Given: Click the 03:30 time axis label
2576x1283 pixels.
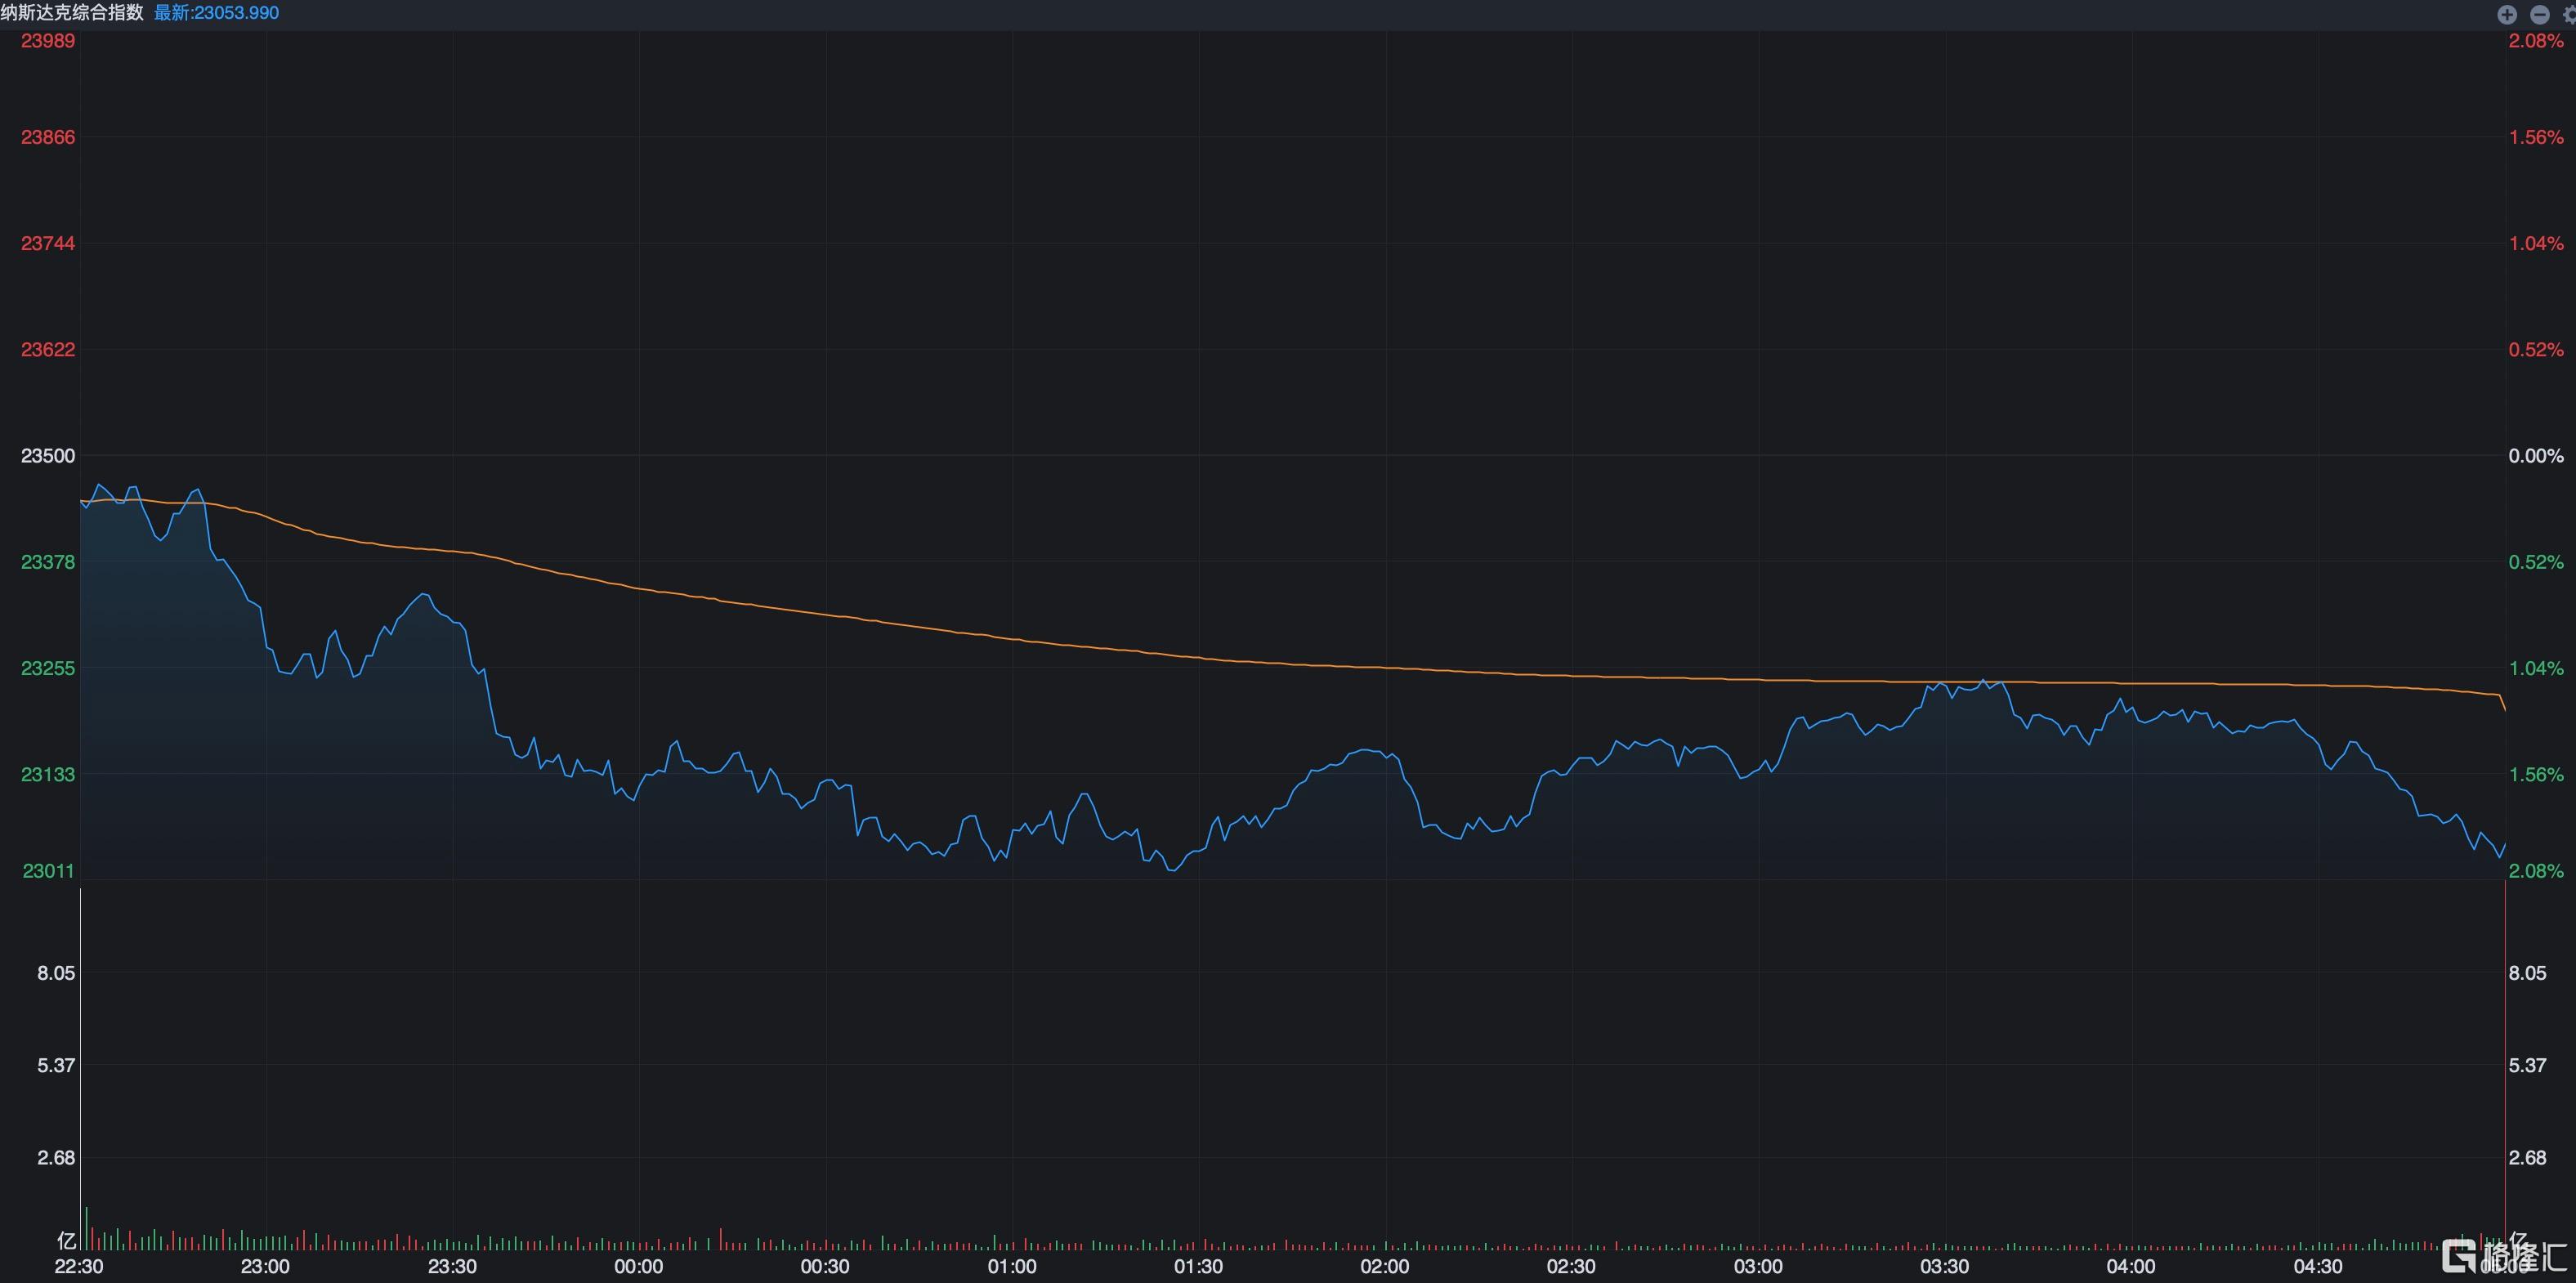Looking at the screenshot, I should click(x=1944, y=1267).
